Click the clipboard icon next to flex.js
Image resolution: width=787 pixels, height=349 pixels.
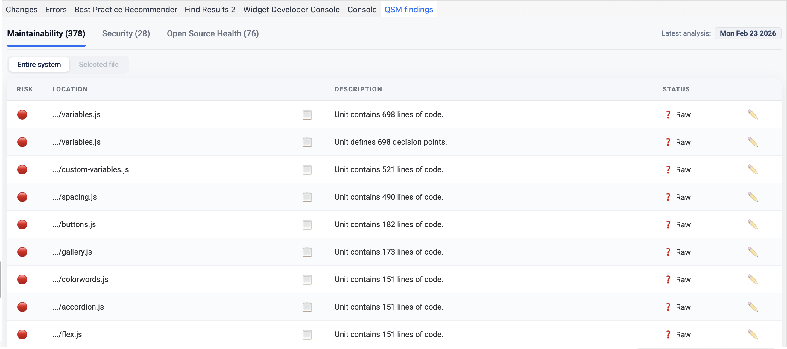(x=307, y=334)
